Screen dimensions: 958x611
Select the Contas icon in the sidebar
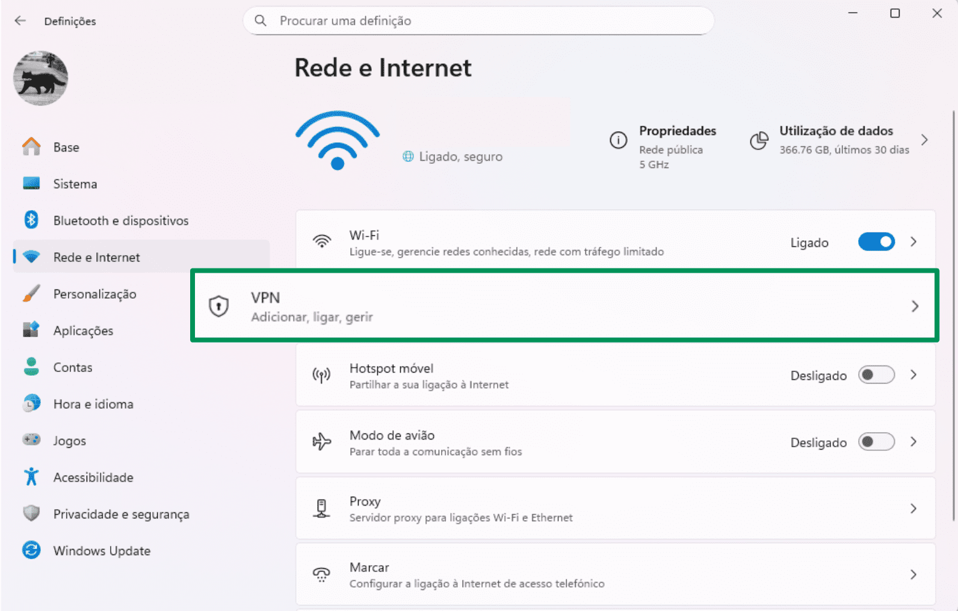coord(31,367)
